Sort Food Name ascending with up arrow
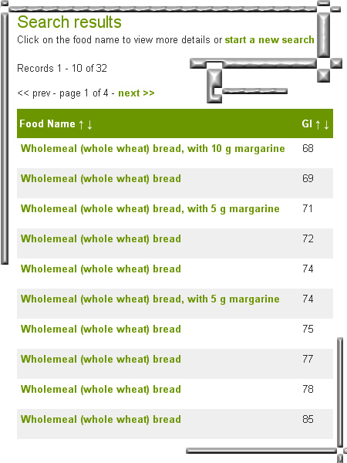This screenshot has height=463, width=347. tap(82, 124)
